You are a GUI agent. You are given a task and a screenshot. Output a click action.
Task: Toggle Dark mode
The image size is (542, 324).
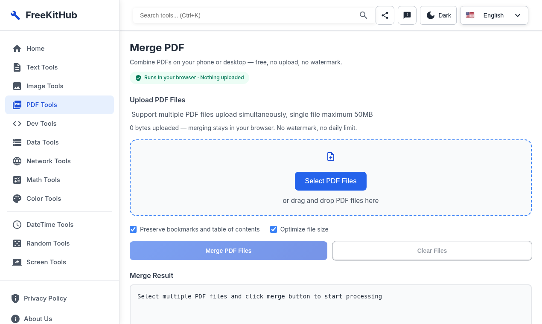click(x=438, y=15)
